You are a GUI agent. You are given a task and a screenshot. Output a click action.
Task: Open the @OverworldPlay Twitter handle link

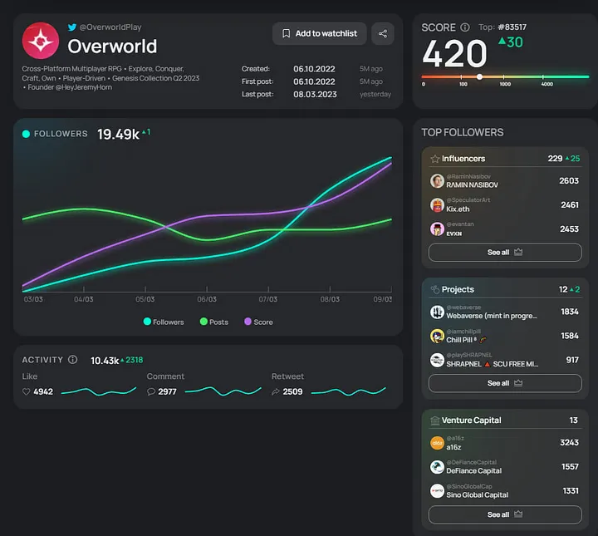tap(110, 27)
